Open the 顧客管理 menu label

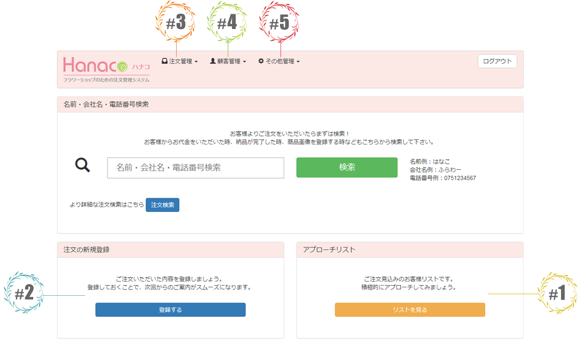point(229,62)
